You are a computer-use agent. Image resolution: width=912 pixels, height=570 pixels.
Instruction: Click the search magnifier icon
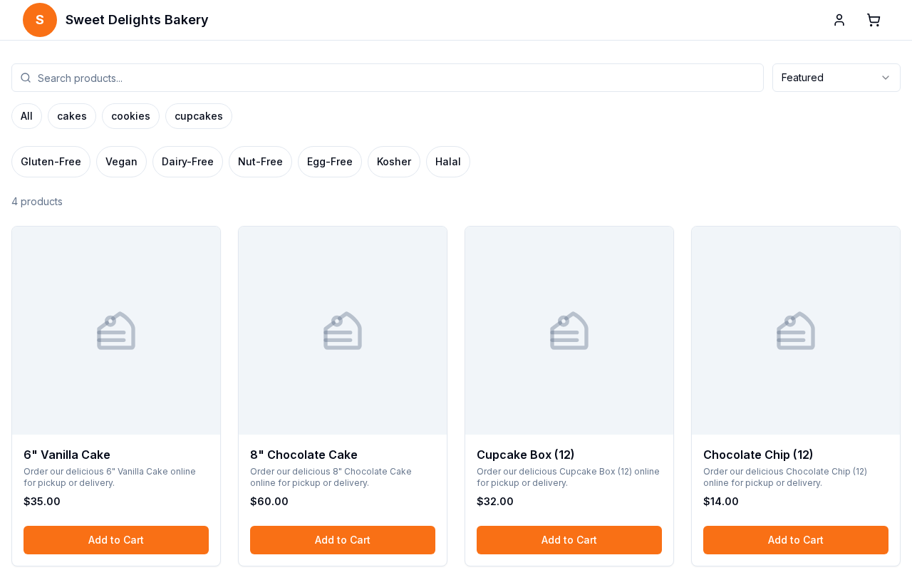[26, 78]
